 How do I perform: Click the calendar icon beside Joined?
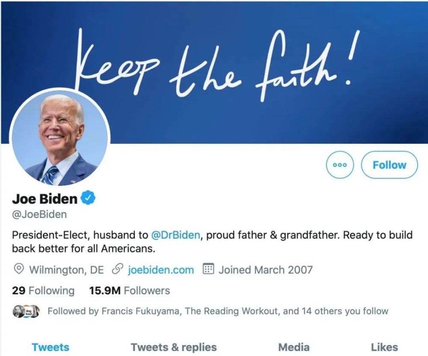click(x=208, y=270)
